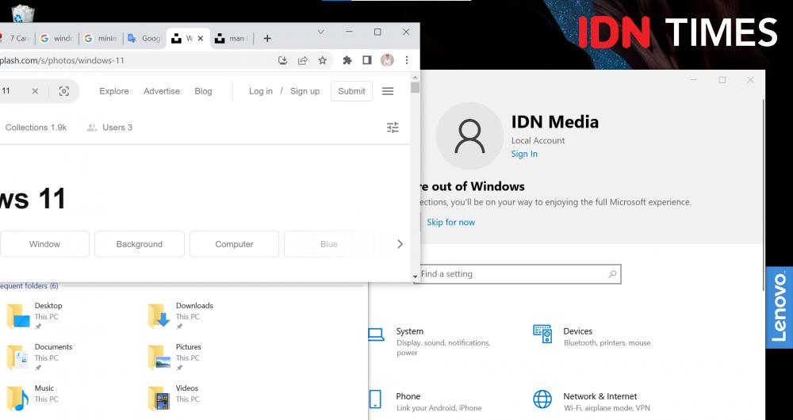Click the Chrome page scrollbar thumb

click(416, 87)
